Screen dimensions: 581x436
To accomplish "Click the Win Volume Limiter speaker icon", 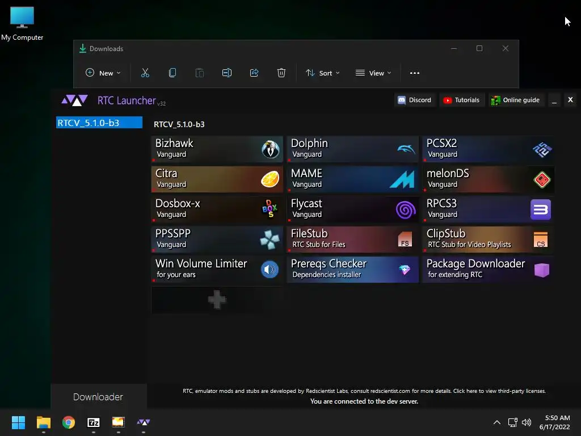I will [270, 269].
